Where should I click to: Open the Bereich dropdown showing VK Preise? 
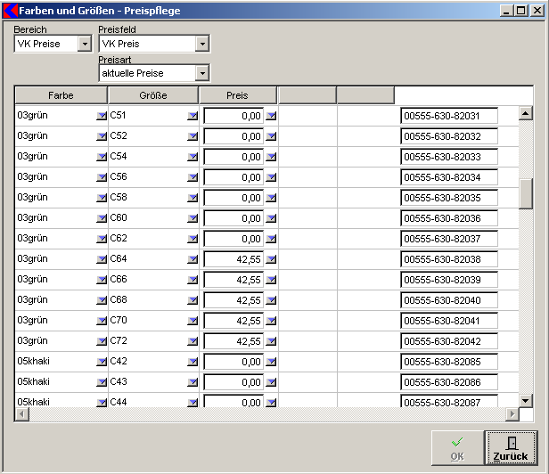pyautogui.click(x=85, y=45)
